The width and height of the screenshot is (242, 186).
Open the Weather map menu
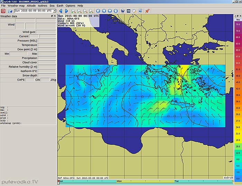16,6
